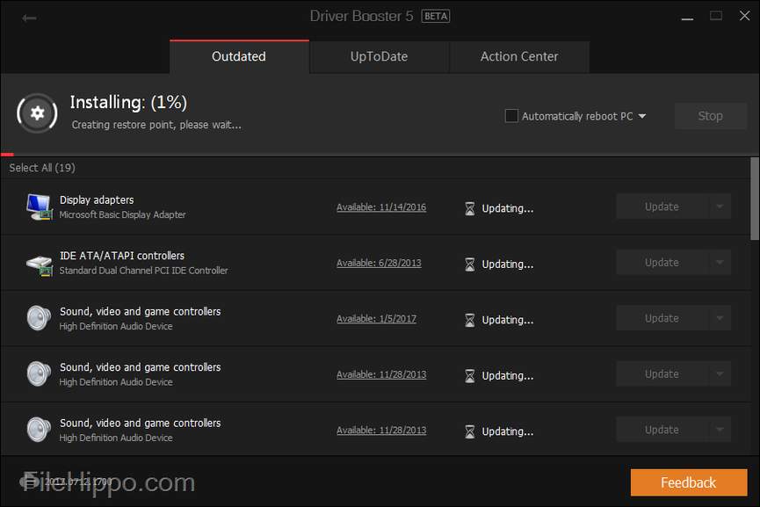This screenshot has width=760, height=507.
Task: Click the IDE ATA/ATAPI controllers drive icon
Action: point(39,264)
